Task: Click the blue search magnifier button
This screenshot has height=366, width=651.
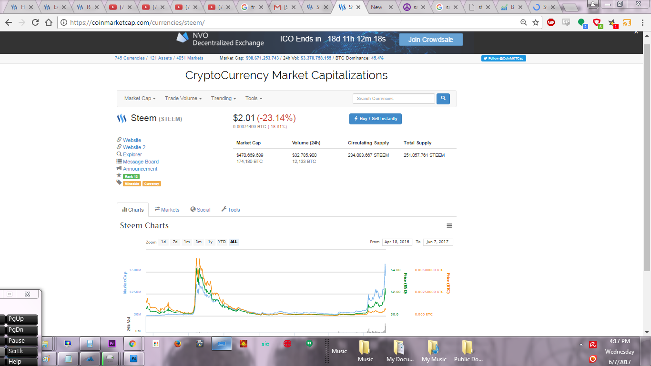Action: [443, 99]
